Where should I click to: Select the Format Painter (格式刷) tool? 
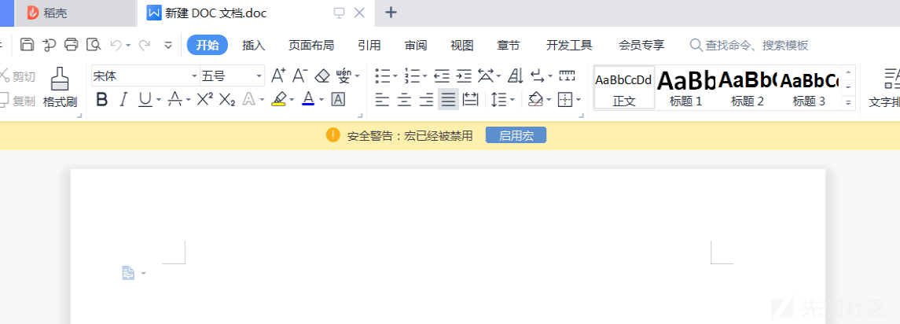60,87
